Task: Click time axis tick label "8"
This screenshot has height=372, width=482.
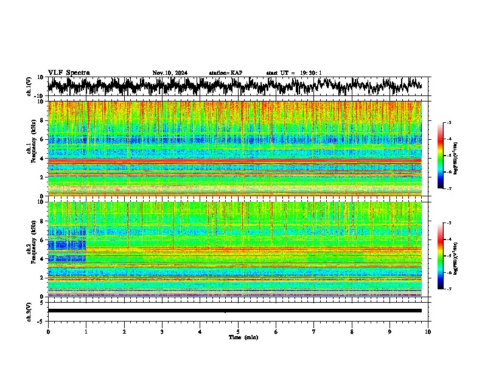Action: point(352,332)
